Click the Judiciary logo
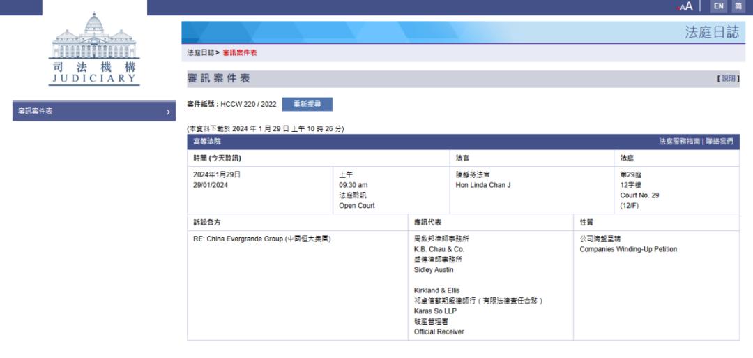 [94, 49]
